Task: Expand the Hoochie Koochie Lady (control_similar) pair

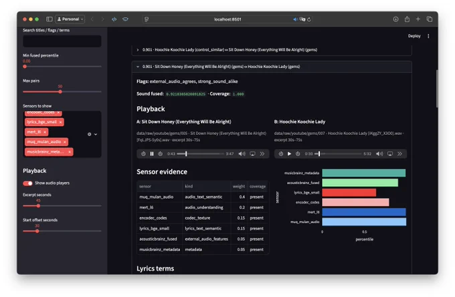Action: pyautogui.click(x=272, y=50)
